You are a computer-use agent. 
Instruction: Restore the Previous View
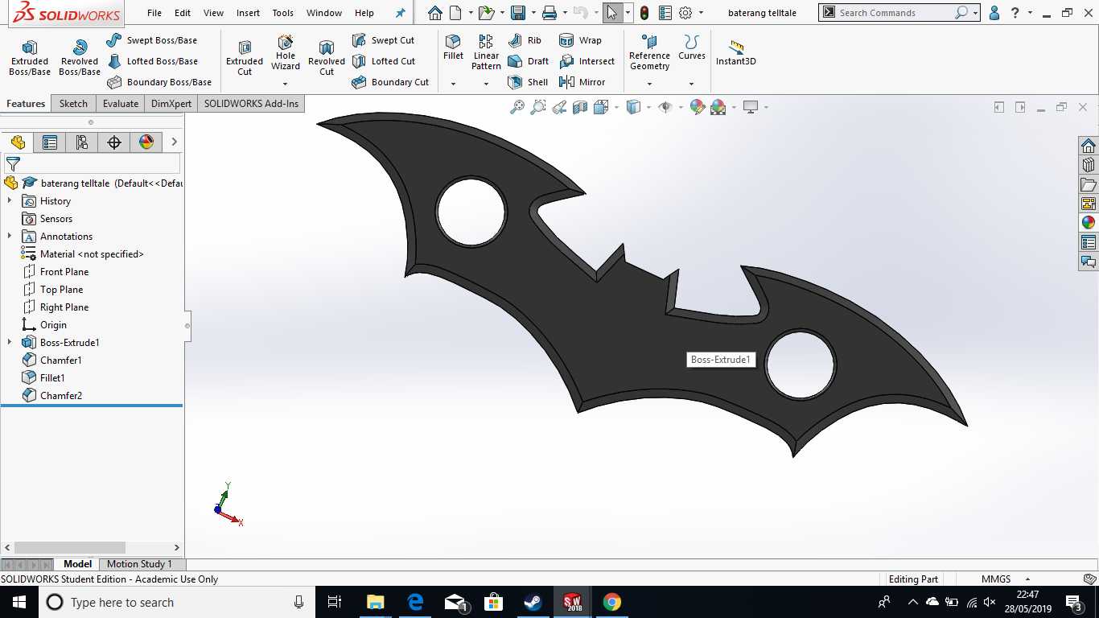pyautogui.click(x=559, y=107)
